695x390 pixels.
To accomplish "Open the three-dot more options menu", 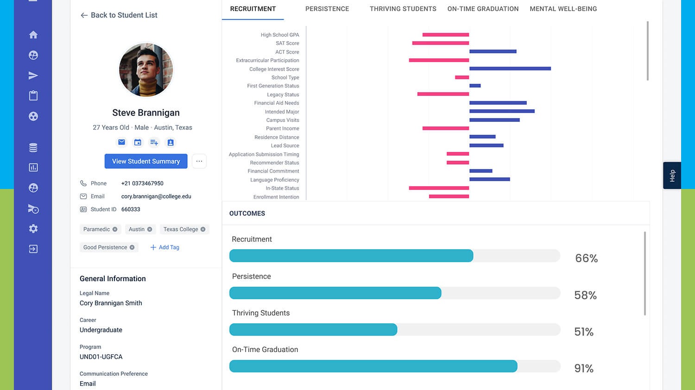I will (x=199, y=161).
